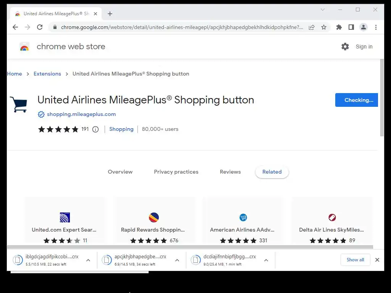Open the shopping.mileageplus.com publisher link
The width and height of the screenshot is (391, 293).
point(81,114)
